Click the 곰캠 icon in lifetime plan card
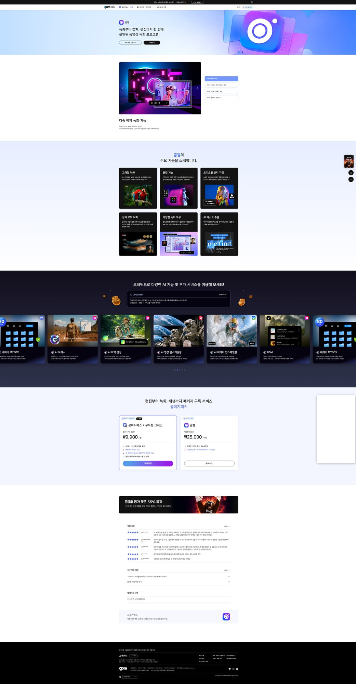Screen dimensions: 356x684 [186, 425]
